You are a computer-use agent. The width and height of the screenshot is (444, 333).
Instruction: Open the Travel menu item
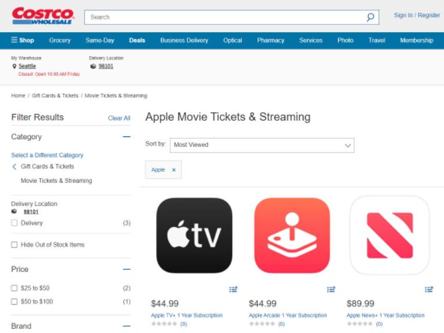(x=377, y=40)
